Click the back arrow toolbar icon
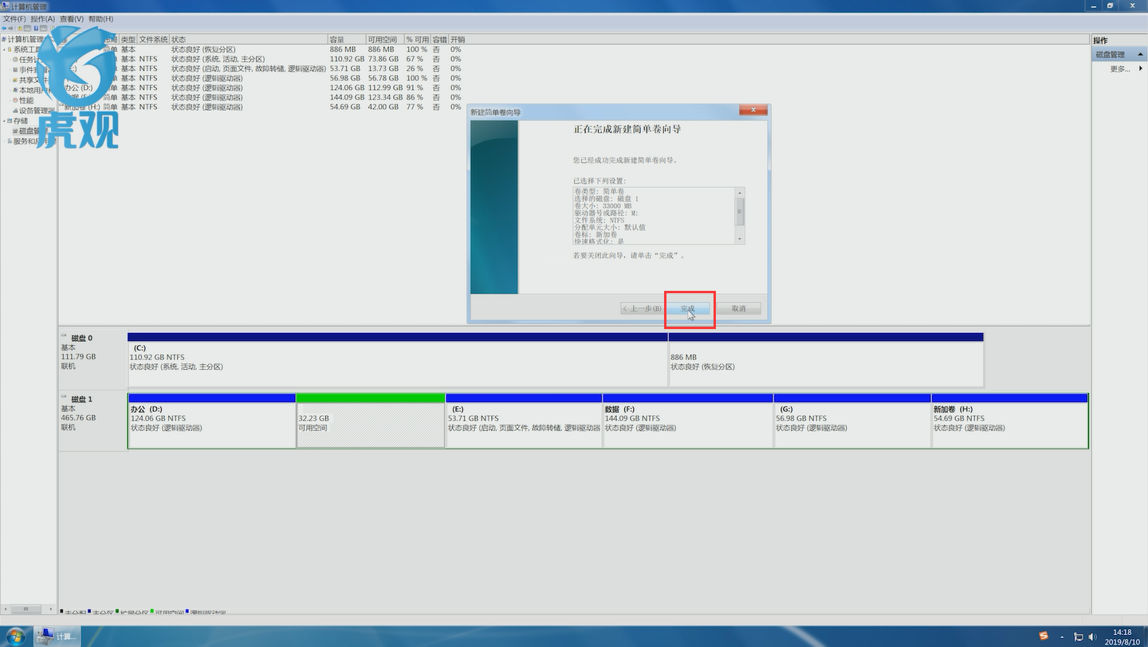The image size is (1148, 647). (x=5, y=29)
